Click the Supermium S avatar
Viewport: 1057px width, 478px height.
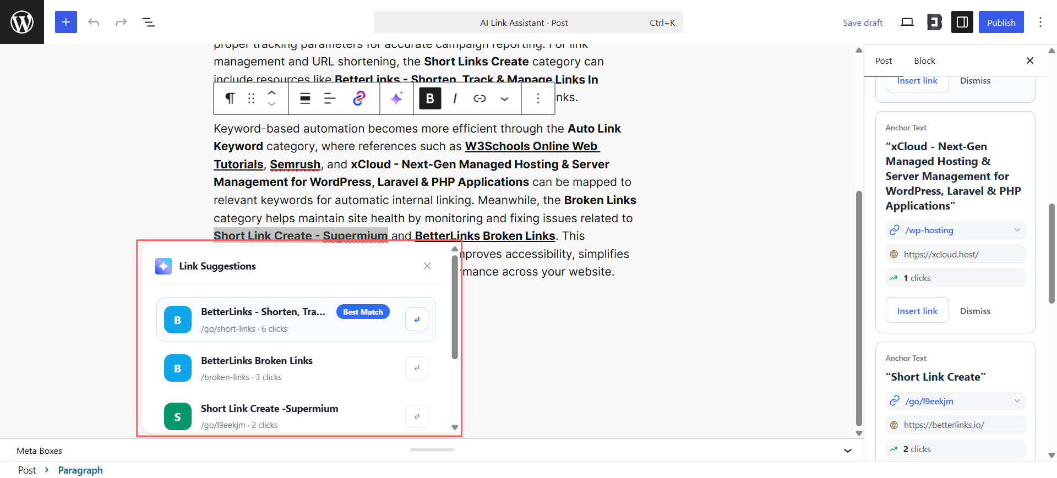178,416
